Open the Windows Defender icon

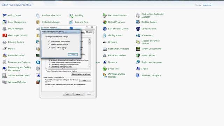[5, 82]
